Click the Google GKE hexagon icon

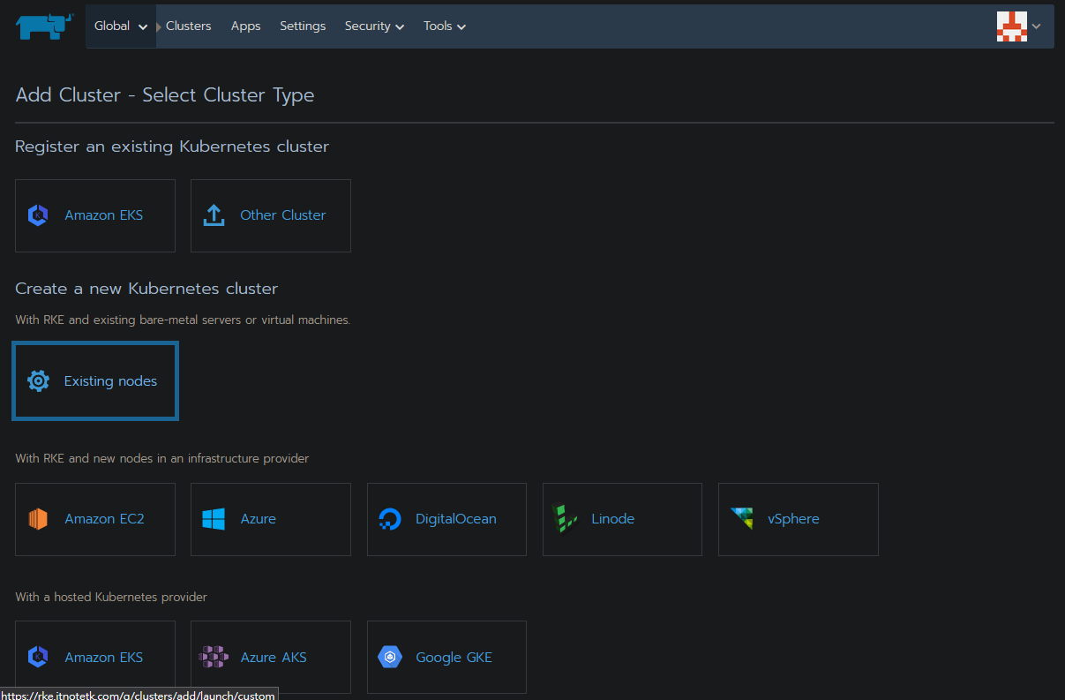[389, 657]
